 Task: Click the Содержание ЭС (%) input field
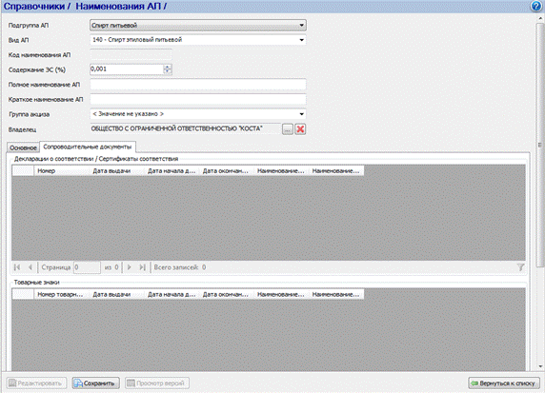[x=127, y=69]
